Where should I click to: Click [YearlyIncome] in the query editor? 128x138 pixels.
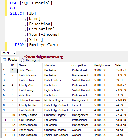click(x=43, y=34)
